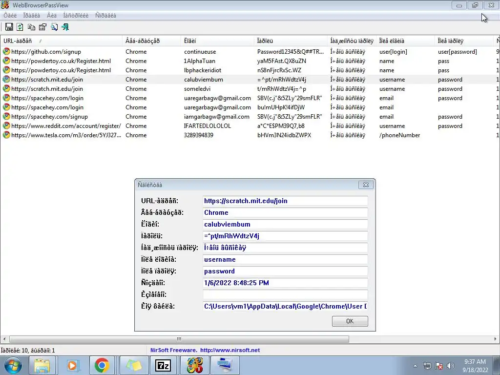Click the Copy selected items toolbar icon

(x=31, y=27)
